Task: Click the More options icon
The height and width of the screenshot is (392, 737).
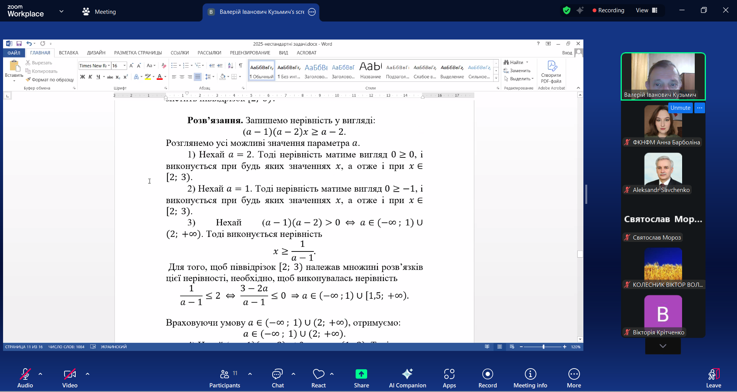Action: [x=574, y=374]
